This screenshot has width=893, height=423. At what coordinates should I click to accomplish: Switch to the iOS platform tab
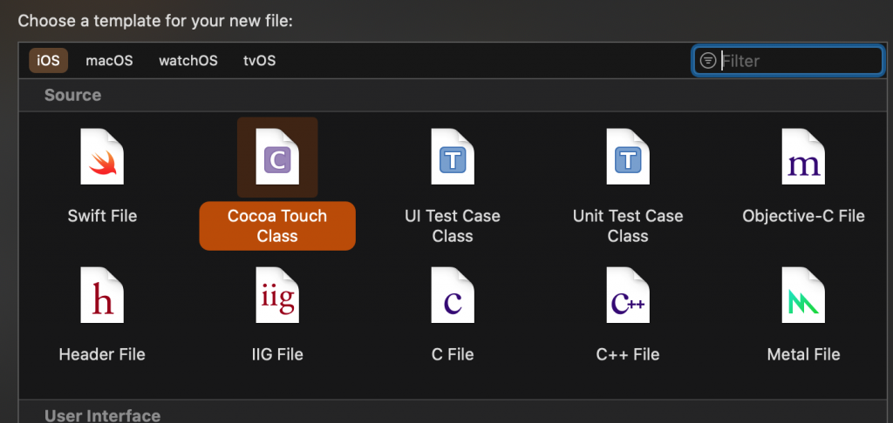(49, 61)
